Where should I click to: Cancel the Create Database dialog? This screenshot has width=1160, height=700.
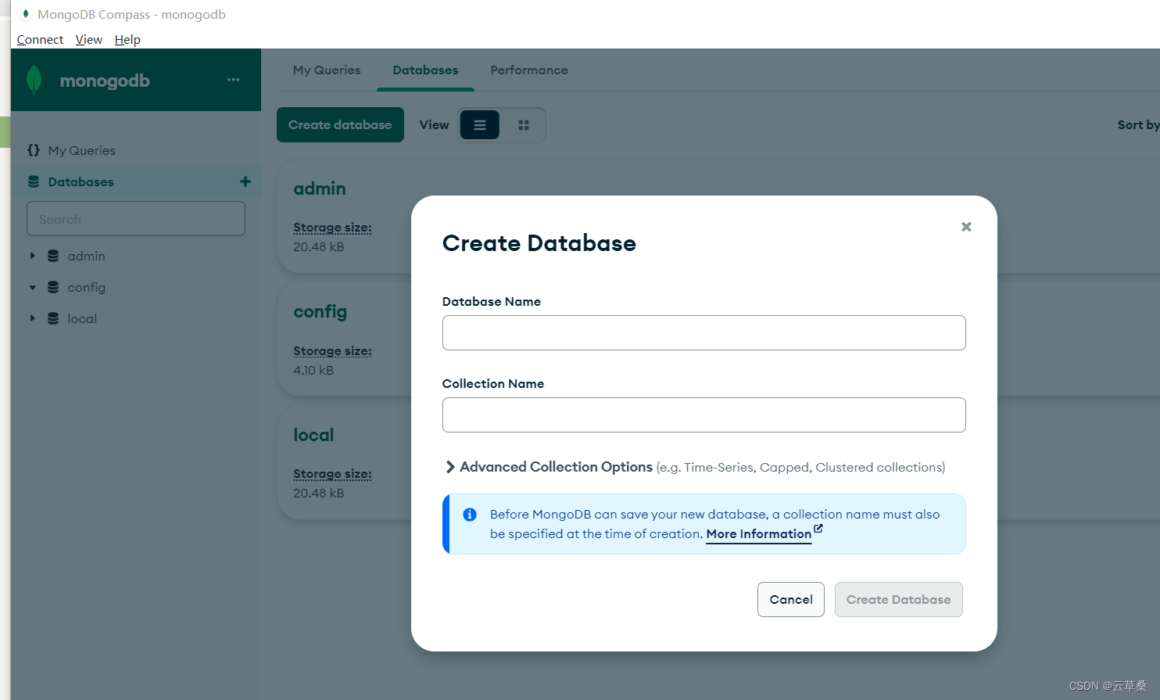click(x=790, y=599)
